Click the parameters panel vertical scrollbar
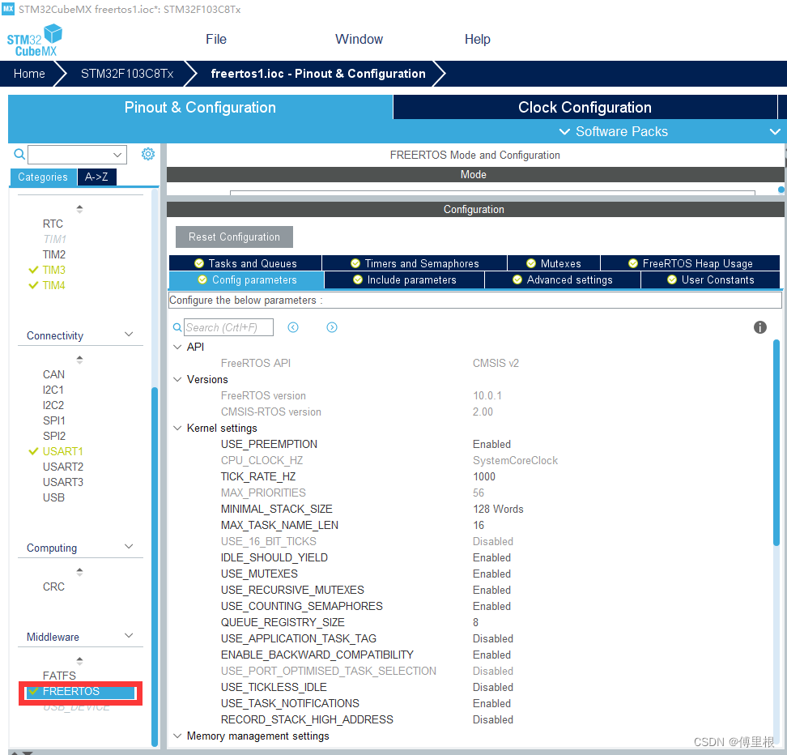This screenshot has width=787, height=755. pos(776,442)
